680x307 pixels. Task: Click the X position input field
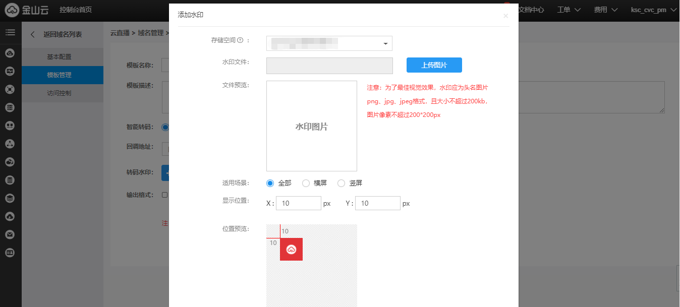tap(299, 203)
